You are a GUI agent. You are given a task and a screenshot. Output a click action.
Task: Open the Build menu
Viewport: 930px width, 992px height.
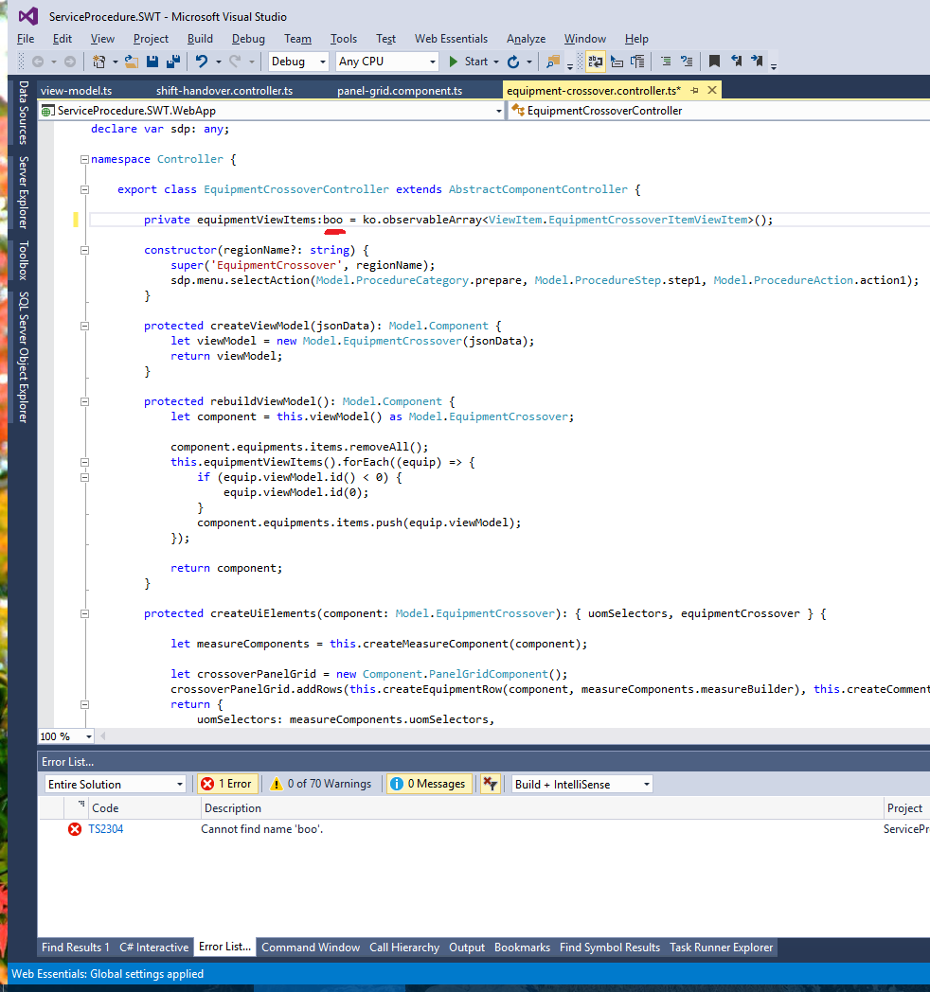tap(200, 39)
